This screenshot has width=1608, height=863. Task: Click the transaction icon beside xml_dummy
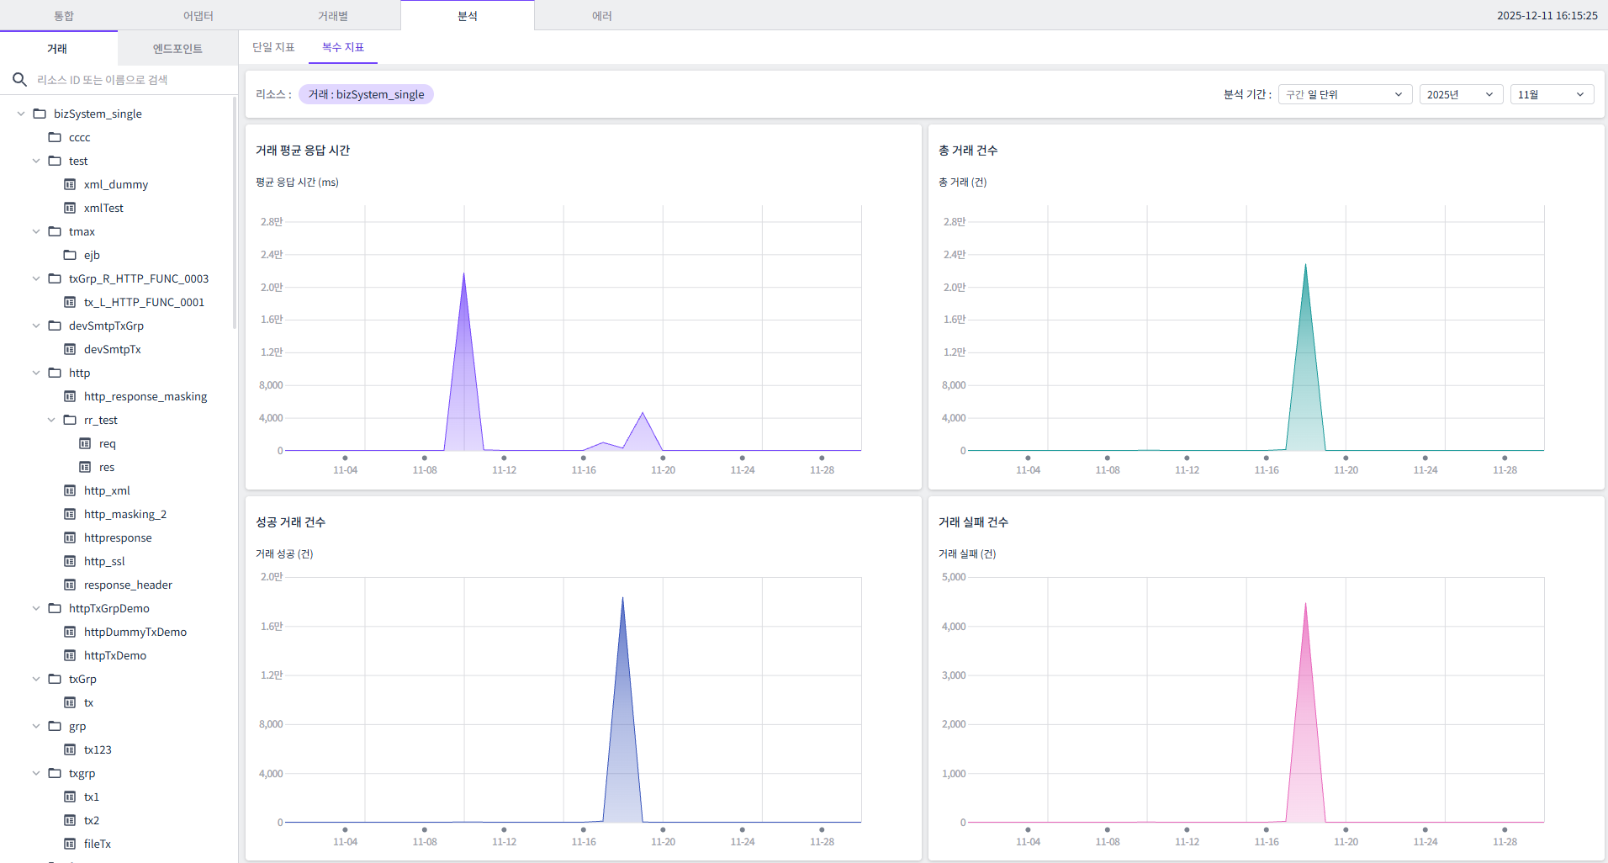point(71,184)
